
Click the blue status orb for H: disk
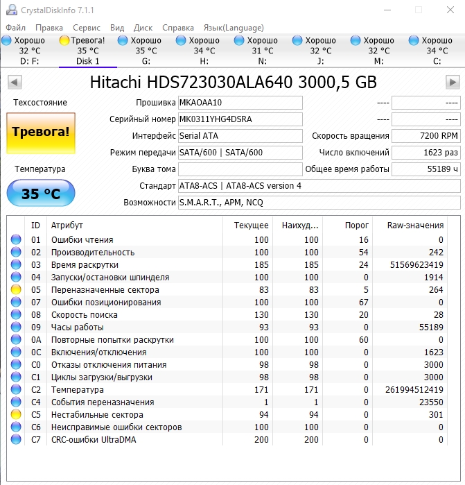pos(181,40)
